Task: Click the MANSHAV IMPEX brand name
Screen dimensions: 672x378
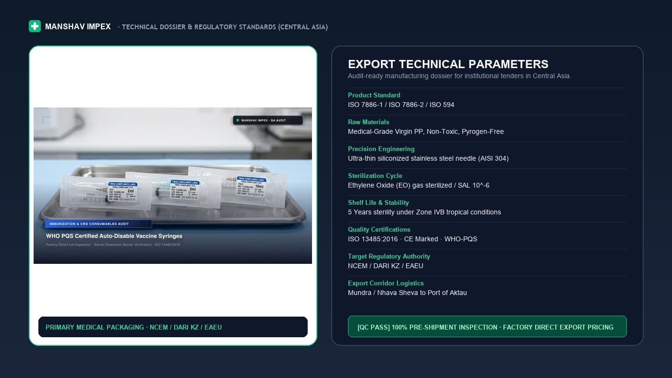Action: (78, 27)
